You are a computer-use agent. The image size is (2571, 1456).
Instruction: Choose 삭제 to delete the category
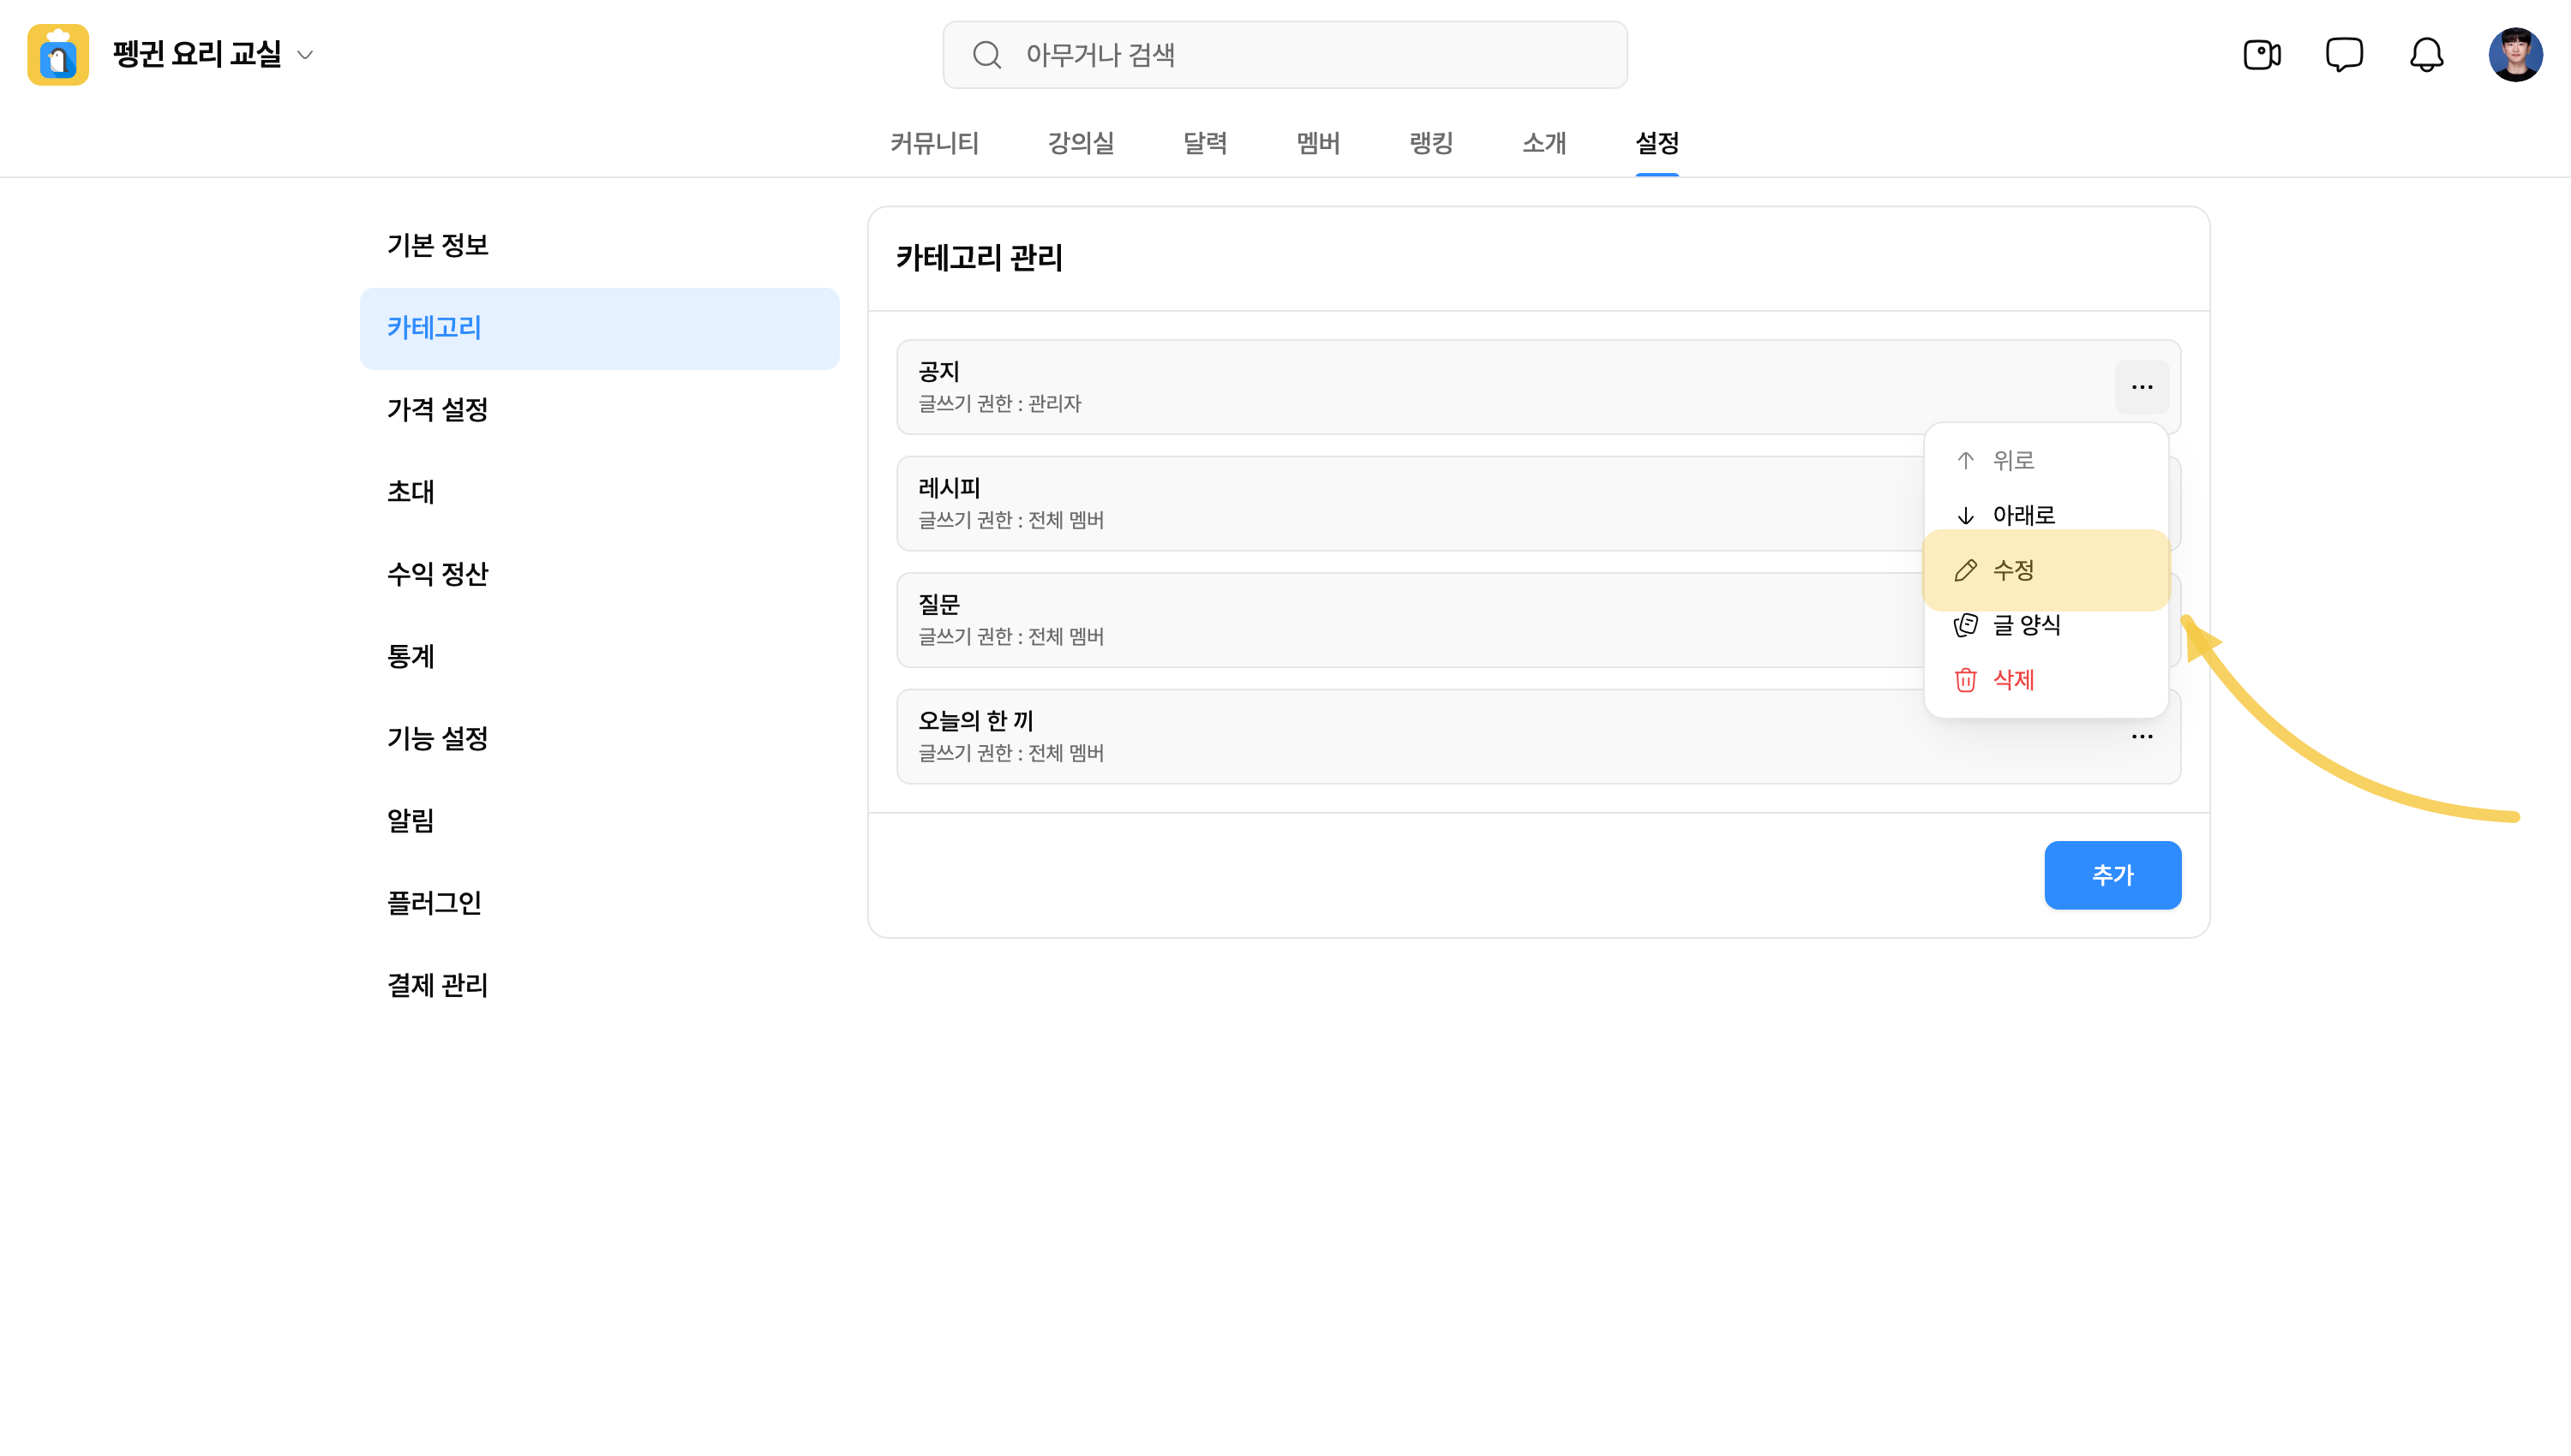click(2046, 680)
